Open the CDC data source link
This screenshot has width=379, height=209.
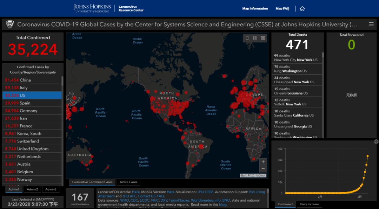pos(134,200)
